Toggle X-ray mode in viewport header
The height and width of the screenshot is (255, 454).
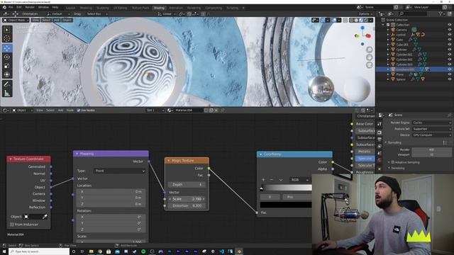point(345,21)
